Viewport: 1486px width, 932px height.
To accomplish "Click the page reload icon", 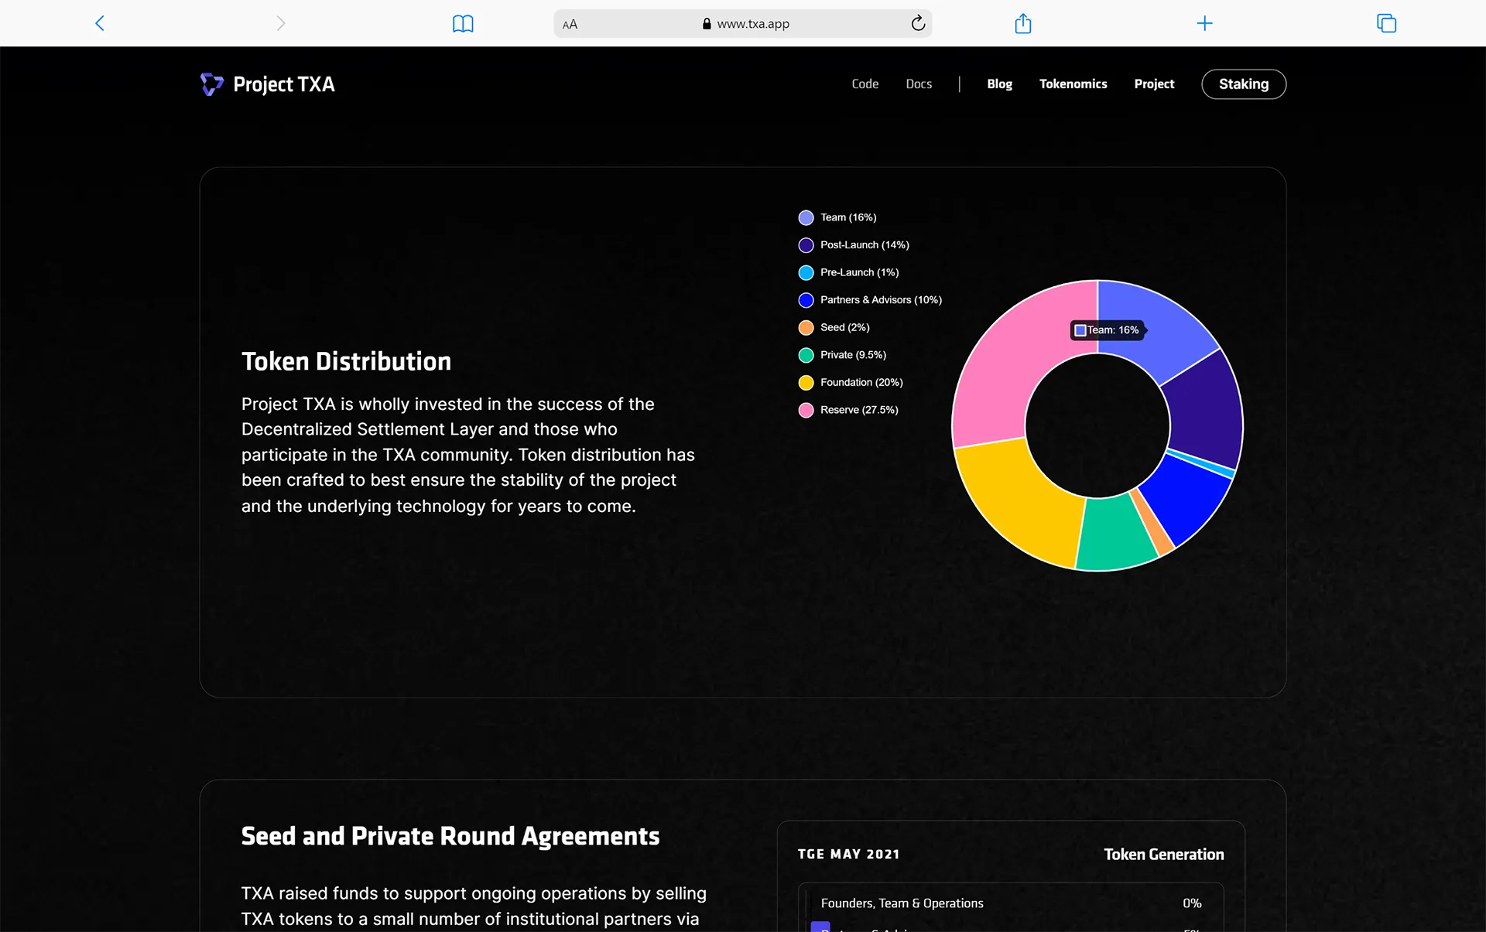I will (x=918, y=23).
